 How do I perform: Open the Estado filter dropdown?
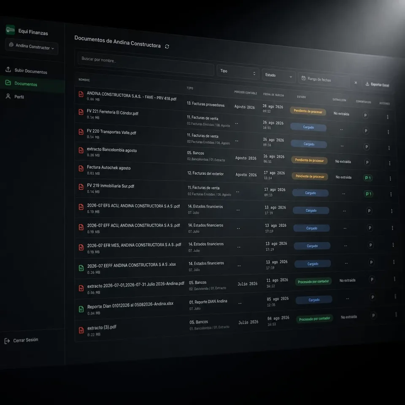coord(278,76)
